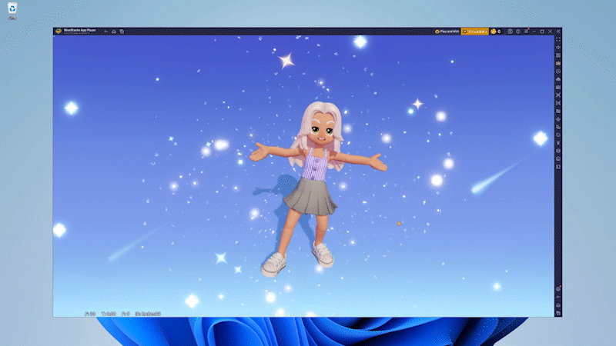This screenshot has height=346, width=616.
Task: Click the Play and Win button
Action: pyautogui.click(x=447, y=32)
